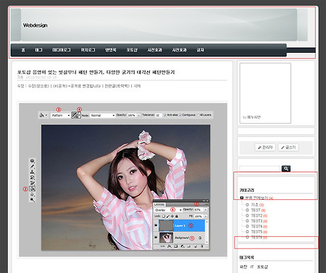This screenshot has height=273, width=326.
Task: Open the 방명록 menu item
Action: click(x=111, y=50)
